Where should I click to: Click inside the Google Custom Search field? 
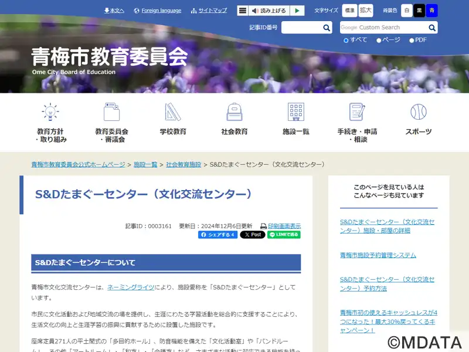pyautogui.click(x=383, y=28)
